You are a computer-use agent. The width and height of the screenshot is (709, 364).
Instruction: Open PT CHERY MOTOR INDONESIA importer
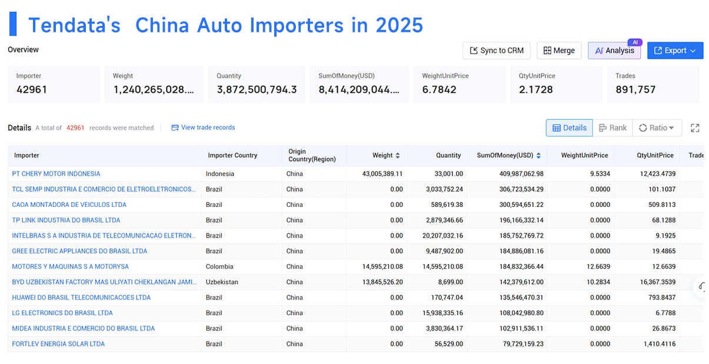56,173
